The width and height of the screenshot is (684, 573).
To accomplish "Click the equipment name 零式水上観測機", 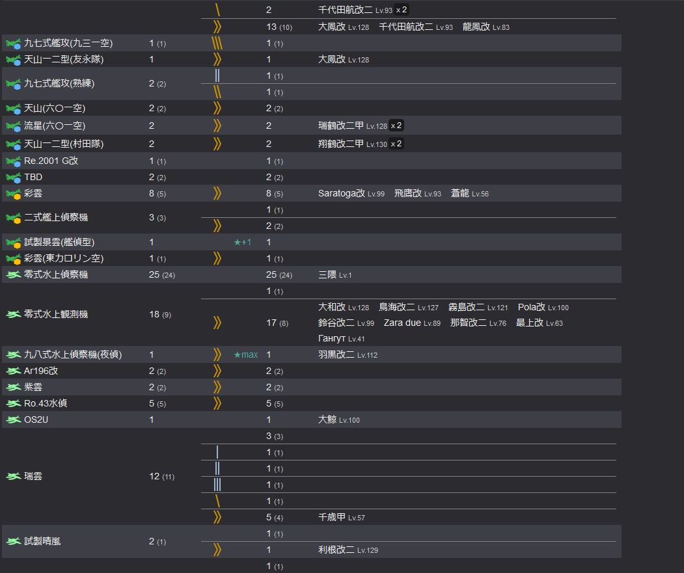I will [56, 314].
